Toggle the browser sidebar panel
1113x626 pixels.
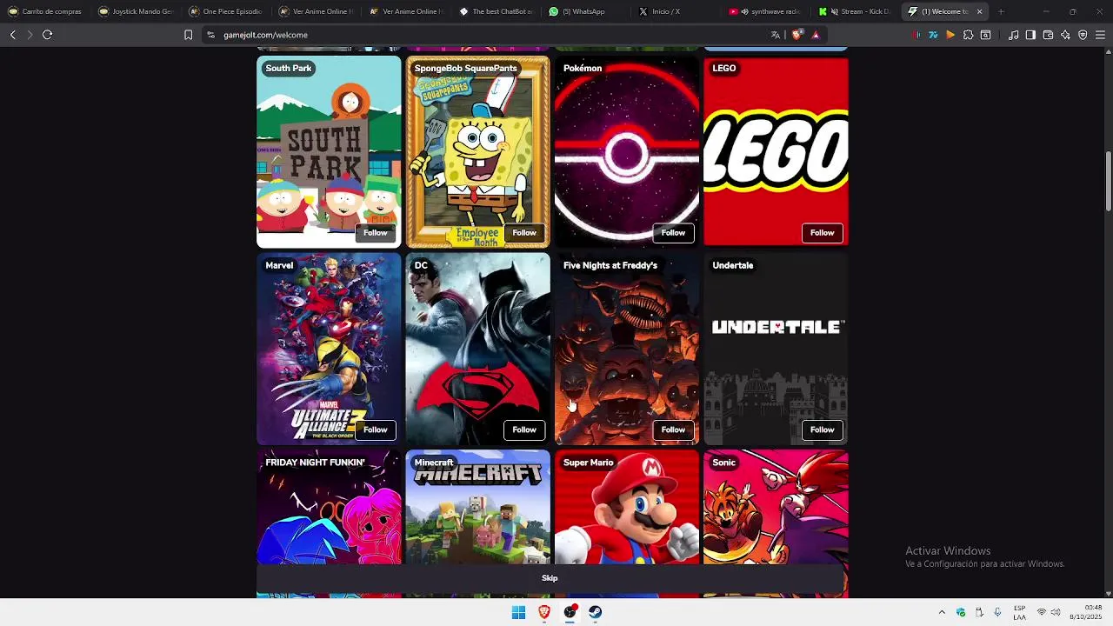point(1030,35)
